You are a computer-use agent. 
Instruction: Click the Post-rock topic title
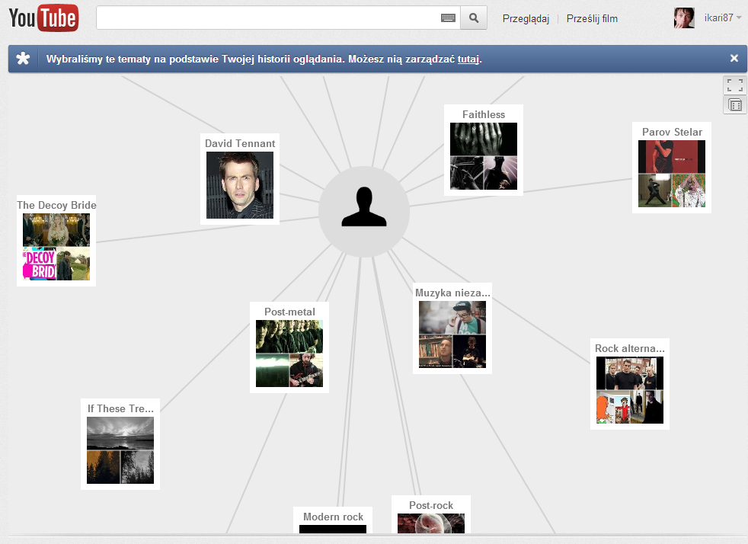tap(431, 505)
